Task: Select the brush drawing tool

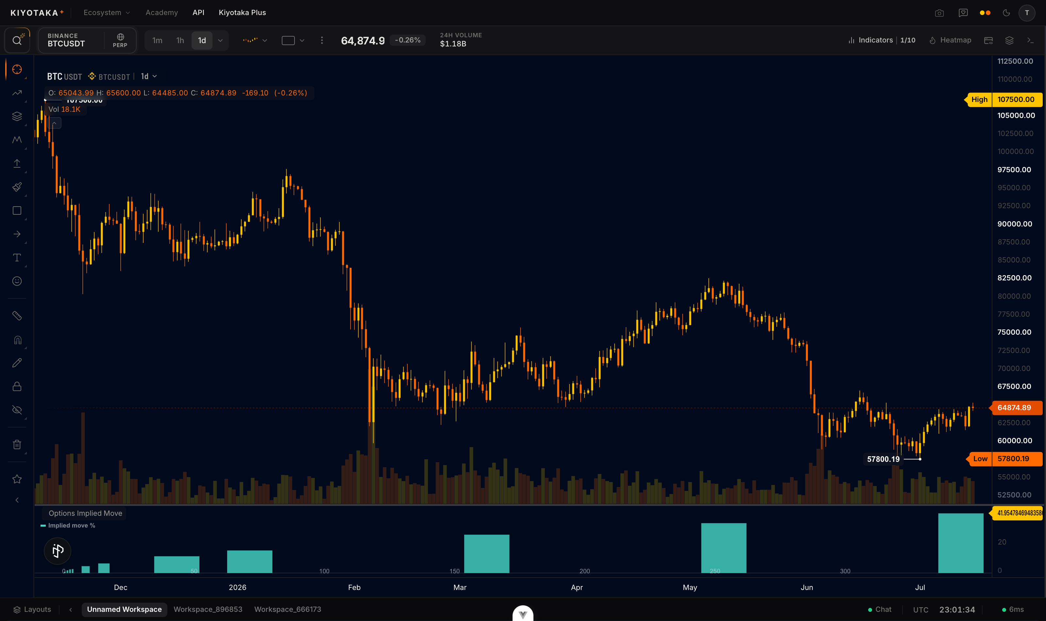Action: (x=17, y=187)
